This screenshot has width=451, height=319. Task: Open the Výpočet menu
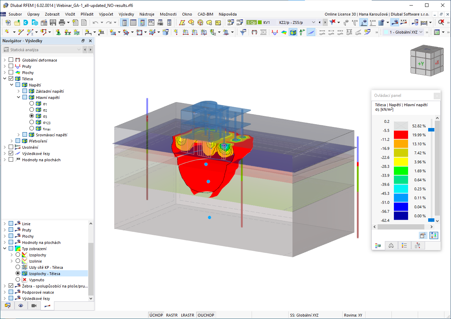click(106, 14)
